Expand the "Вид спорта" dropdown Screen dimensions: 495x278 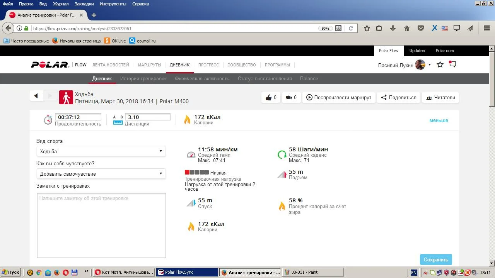click(101, 151)
